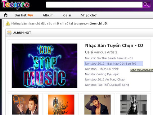The width and height of the screenshot is (153, 115).
Task: Click the yellow warning triangle icon
Action: point(8,23)
